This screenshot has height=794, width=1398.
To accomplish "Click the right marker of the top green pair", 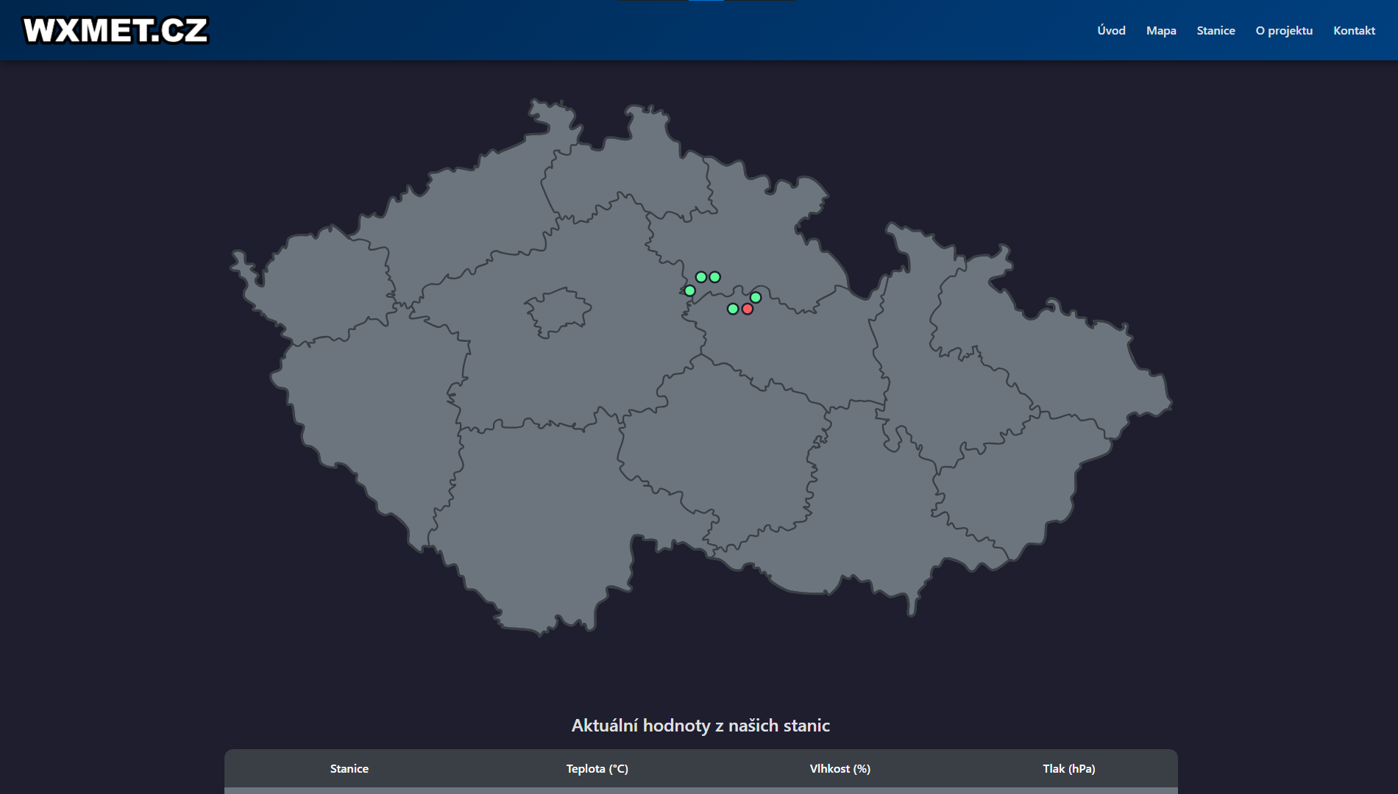I will [714, 277].
